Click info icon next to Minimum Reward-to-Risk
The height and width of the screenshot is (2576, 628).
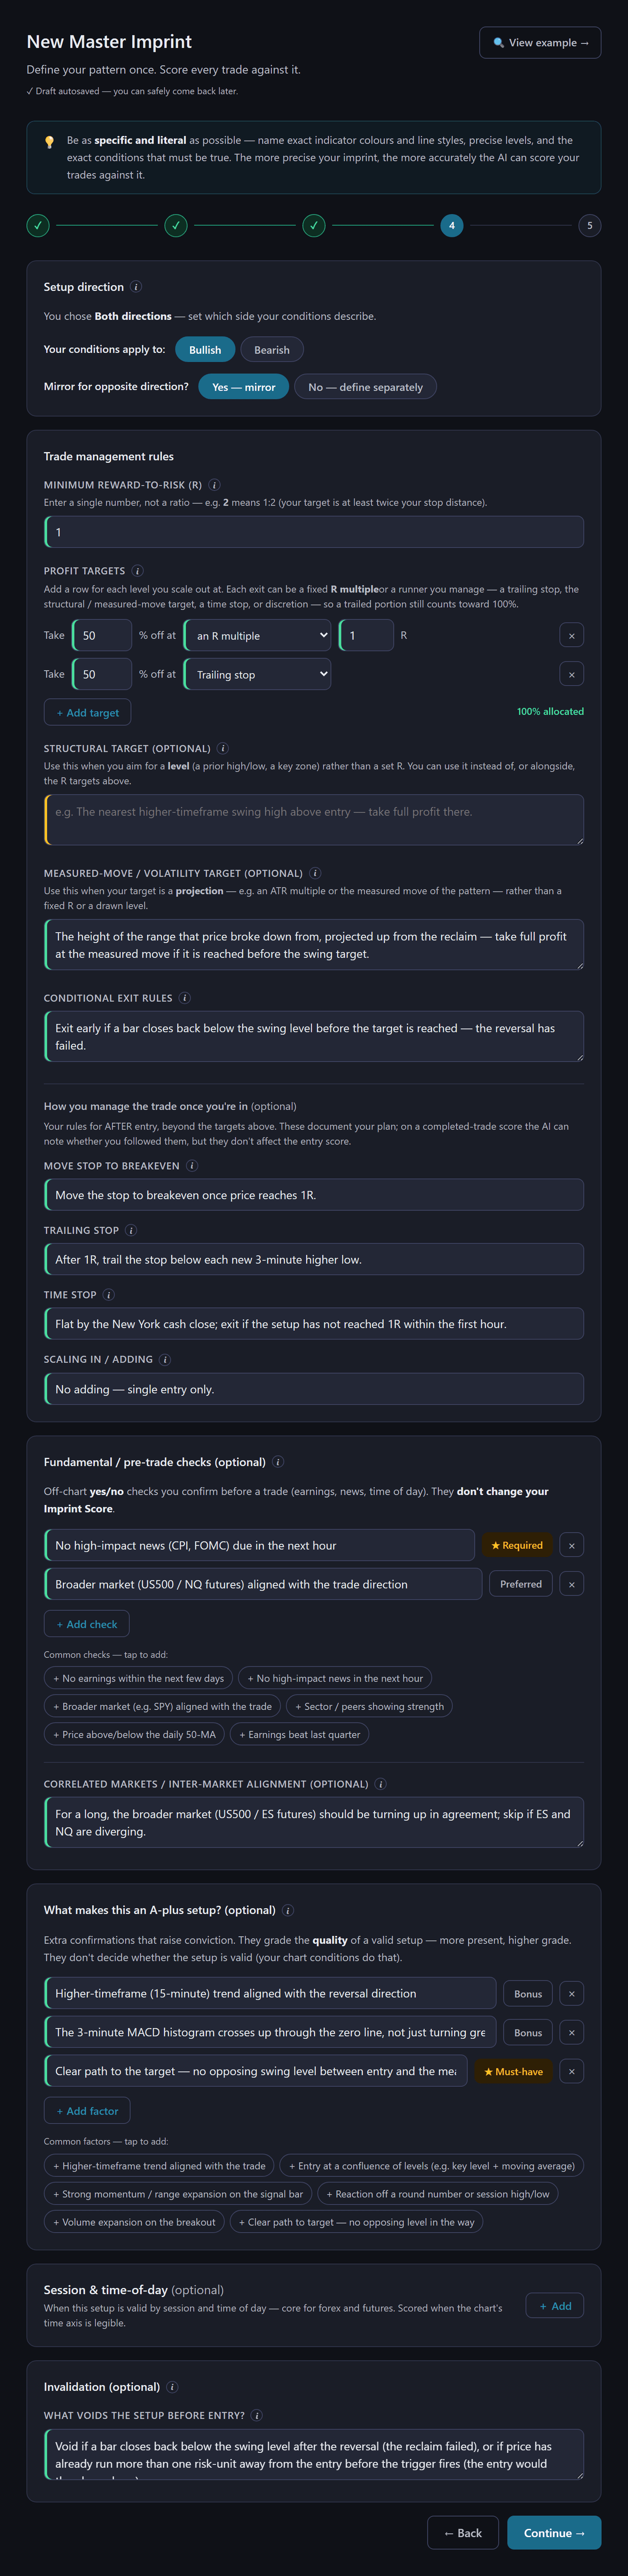[214, 485]
